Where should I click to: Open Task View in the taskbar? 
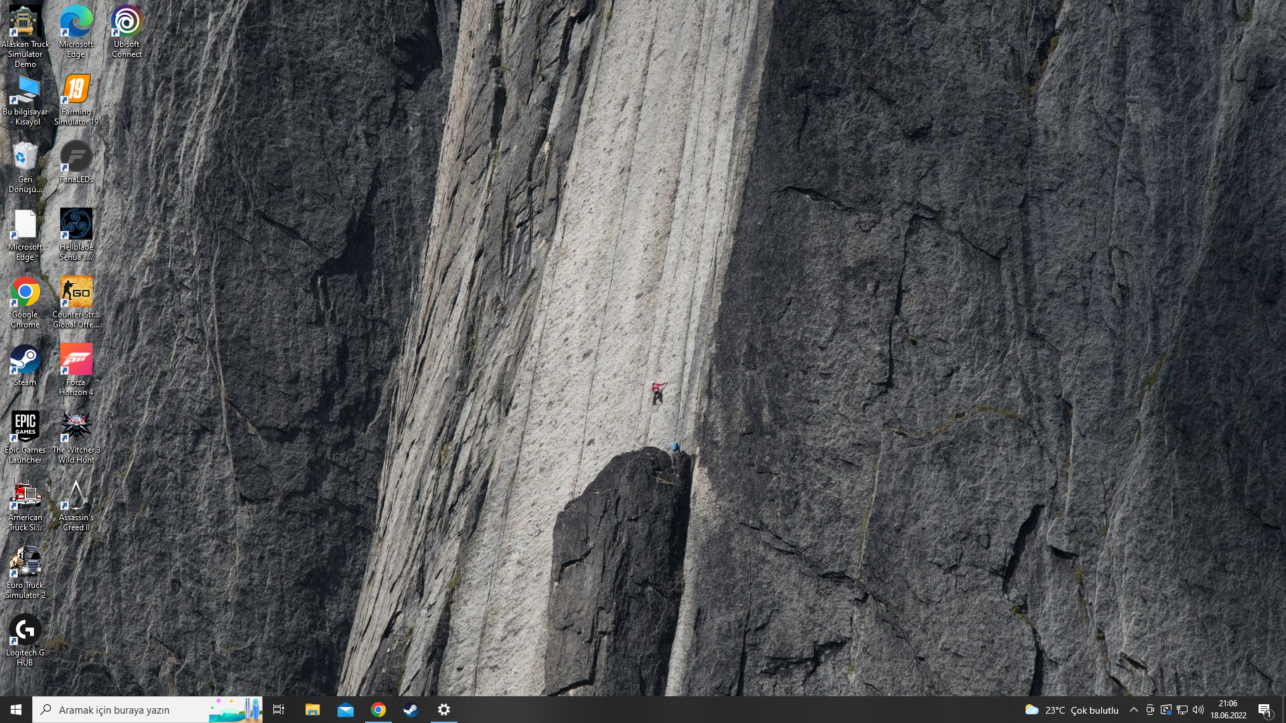coord(279,710)
